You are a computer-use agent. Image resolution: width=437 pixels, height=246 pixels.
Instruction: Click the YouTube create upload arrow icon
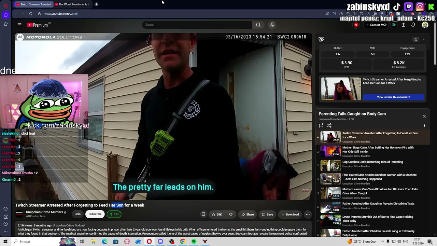(403, 25)
